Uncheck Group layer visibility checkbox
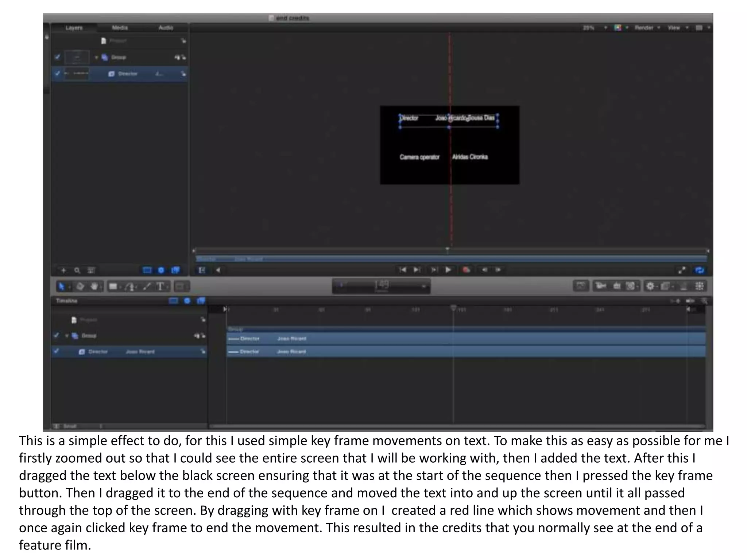 point(57,57)
